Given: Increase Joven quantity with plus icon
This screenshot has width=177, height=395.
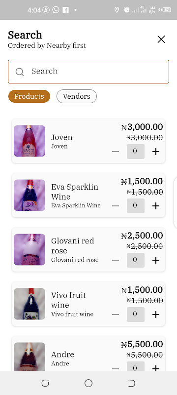Looking at the screenshot, I should point(156,152).
